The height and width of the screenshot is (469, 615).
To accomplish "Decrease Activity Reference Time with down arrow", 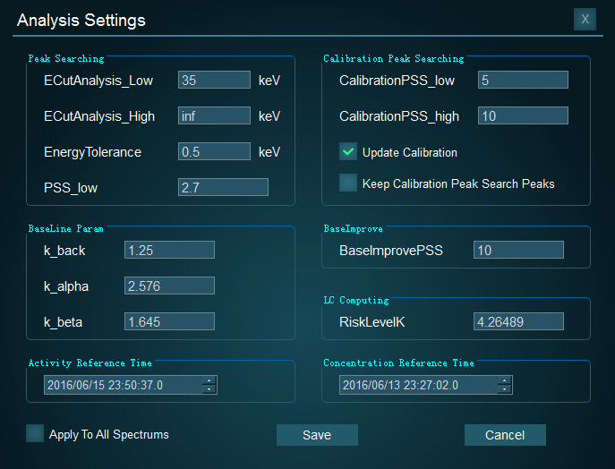I will [x=209, y=389].
